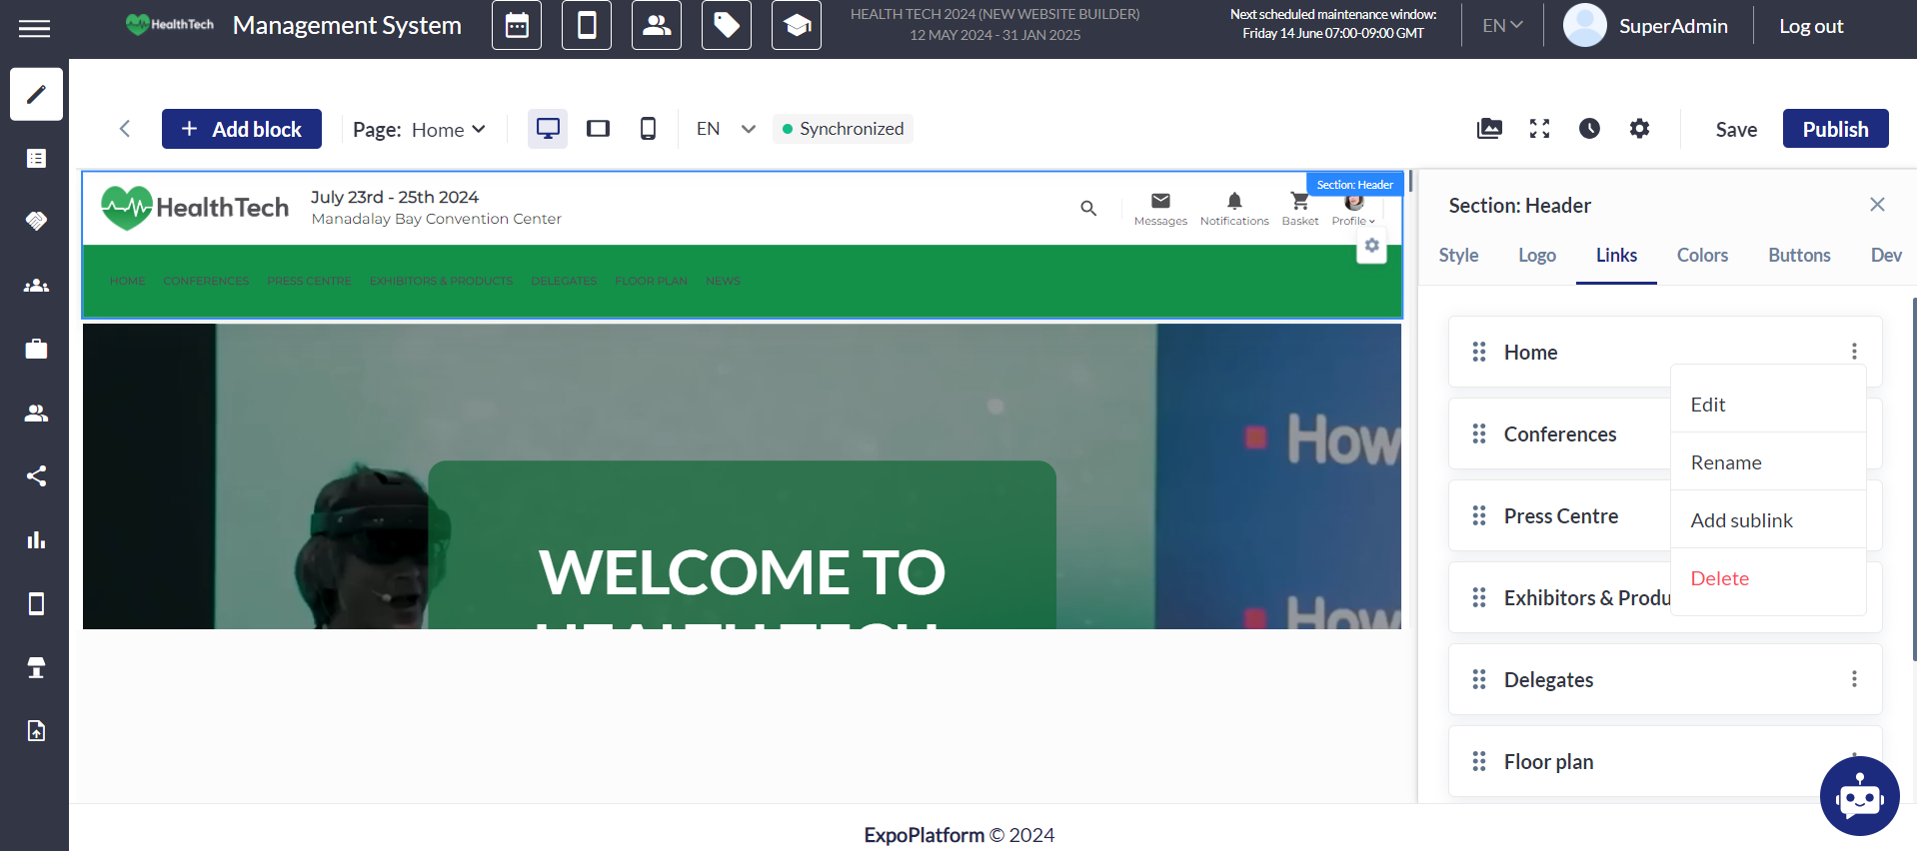Open Notifications bell in site header
Viewport: 1917px width, 851px height.
coord(1234,209)
